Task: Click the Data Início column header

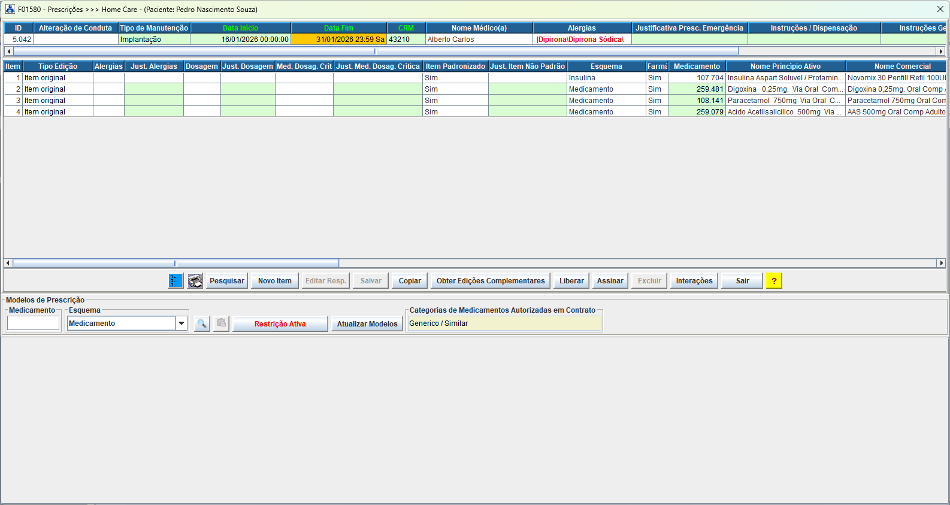Action: pyautogui.click(x=240, y=28)
